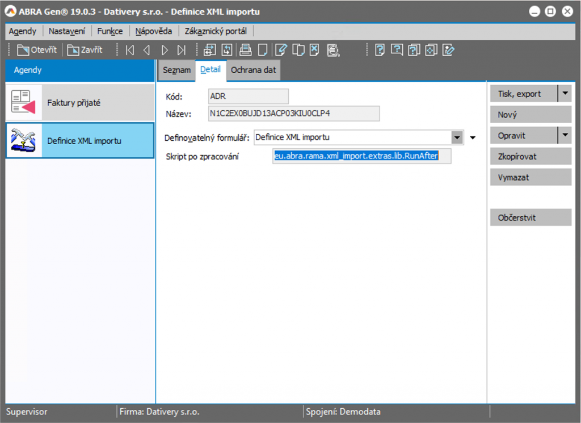Click the Název field

(x=294, y=114)
